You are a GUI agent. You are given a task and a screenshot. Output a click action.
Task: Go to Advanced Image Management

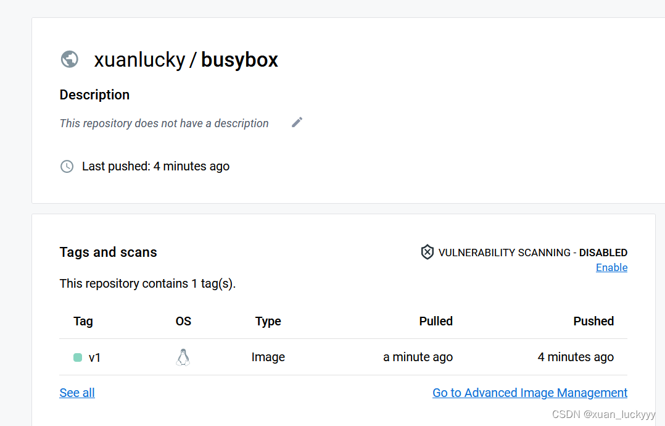[530, 393]
